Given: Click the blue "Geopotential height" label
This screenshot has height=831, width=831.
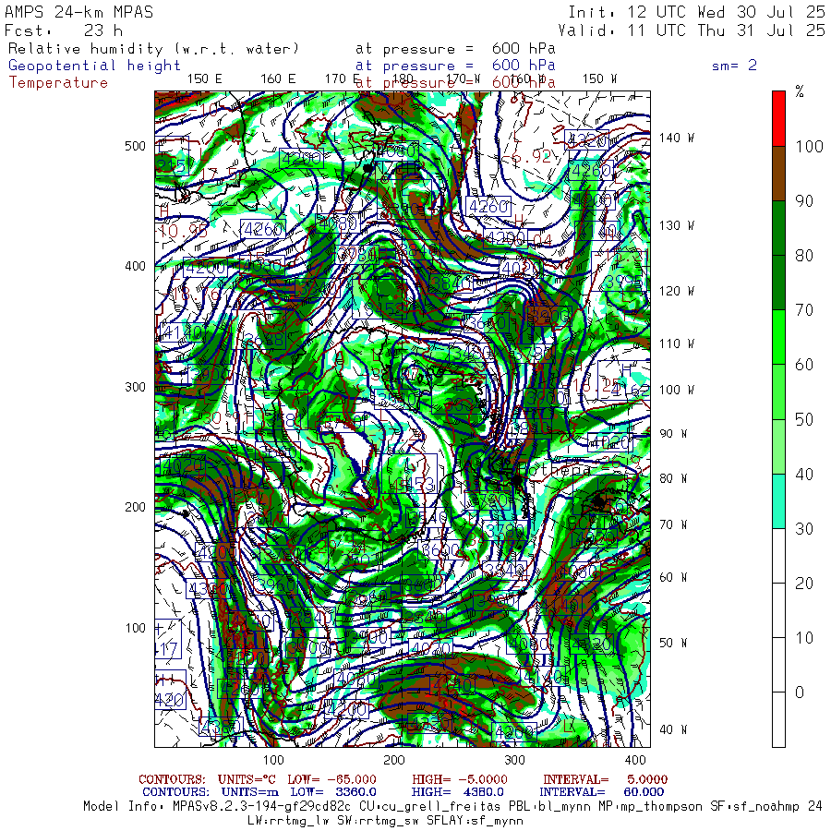Looking at the screenshot, I should (94, 66).
